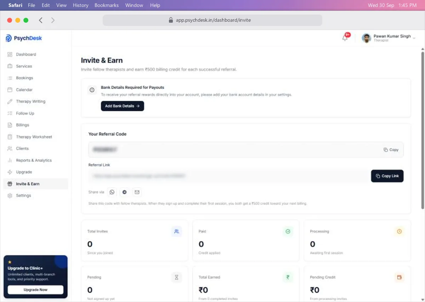Viewport: 425px width, 302px height.
Task: Open notifications bell icon
Action: pyautogui.click(x=345, y=38)
